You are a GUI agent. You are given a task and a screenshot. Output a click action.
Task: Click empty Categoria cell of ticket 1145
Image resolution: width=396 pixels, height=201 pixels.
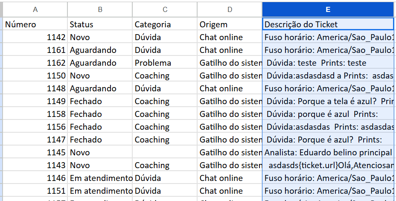click(165, 152)
